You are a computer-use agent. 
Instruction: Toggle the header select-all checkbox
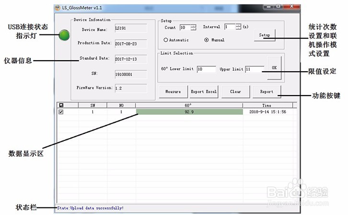[61, 105]
